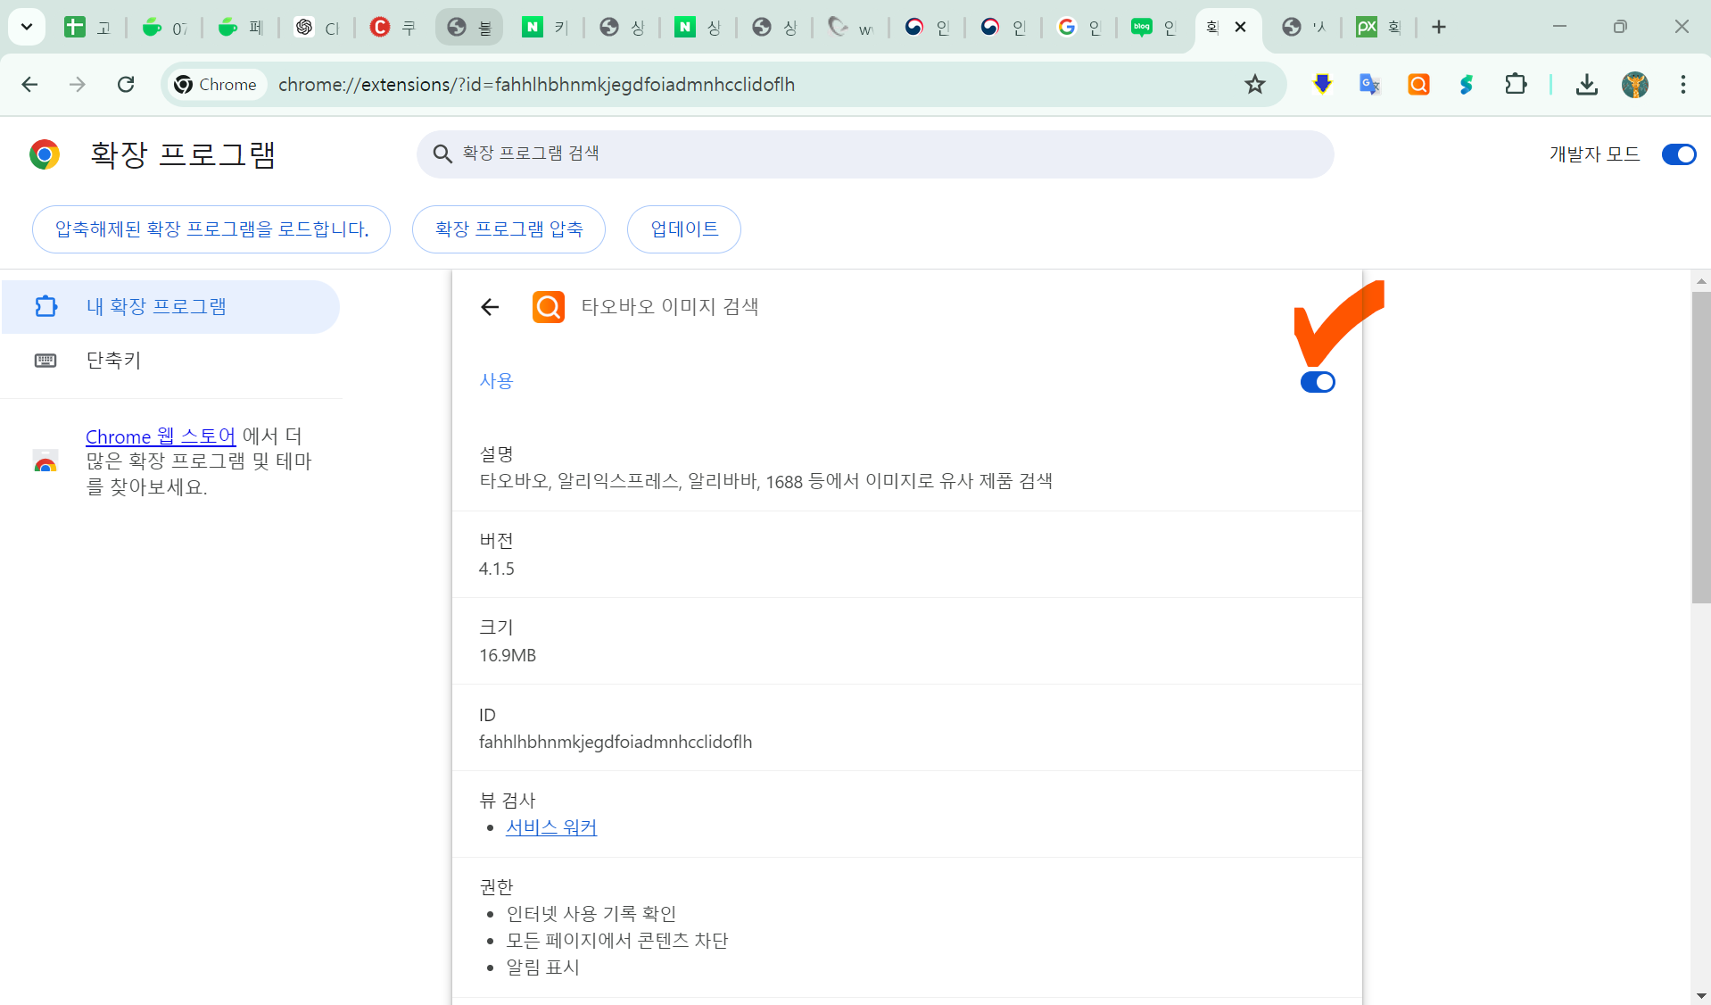Switch to the Google G tab

coord(1079,27)
